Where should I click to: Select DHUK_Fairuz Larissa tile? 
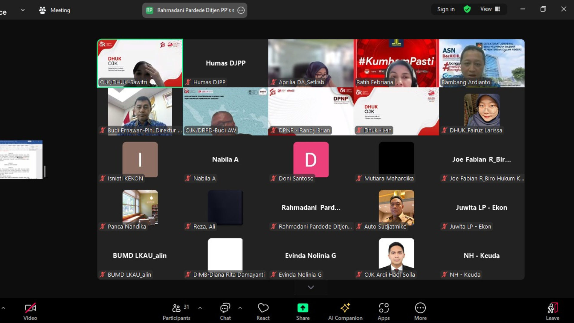482,111
